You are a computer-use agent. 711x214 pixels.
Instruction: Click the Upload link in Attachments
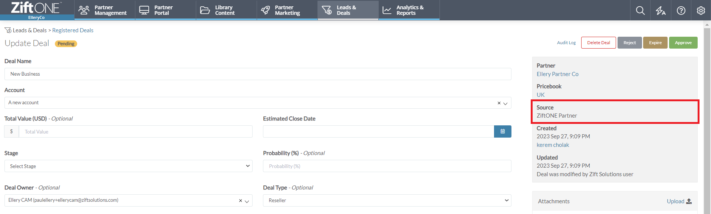click(x=675, y=201)
